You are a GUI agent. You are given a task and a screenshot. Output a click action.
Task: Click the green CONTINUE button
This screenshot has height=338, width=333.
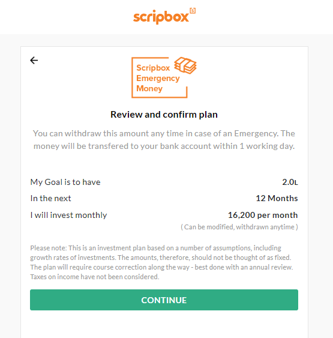(164, 300)
